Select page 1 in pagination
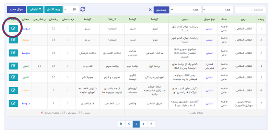 pos(136,124)
